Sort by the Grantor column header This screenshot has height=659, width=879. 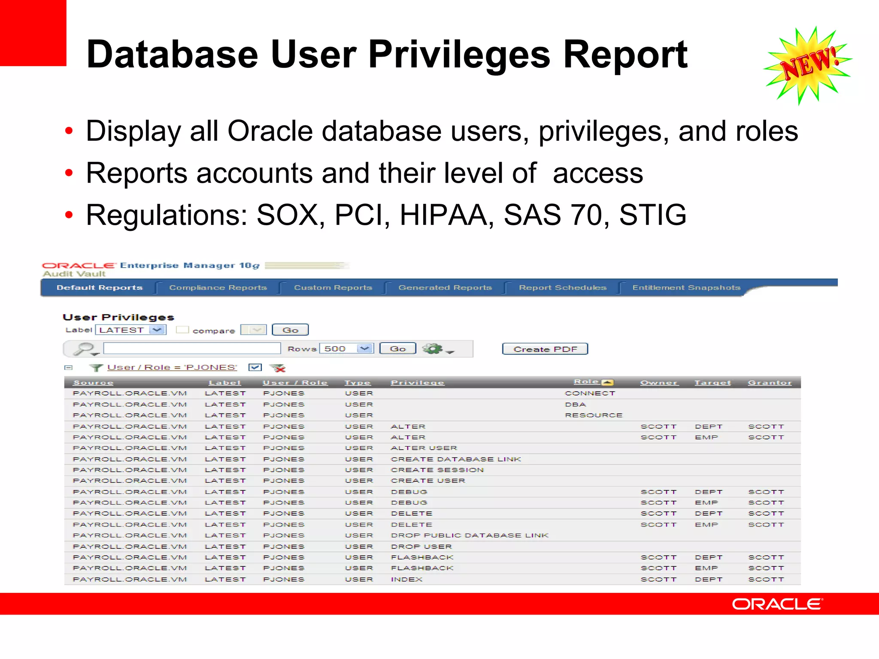pyautogui.click(x=770, y=382)
